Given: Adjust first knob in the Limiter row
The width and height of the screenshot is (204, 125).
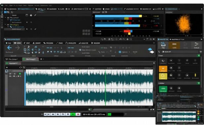Looking at the screenshot, I should (171, 88).
